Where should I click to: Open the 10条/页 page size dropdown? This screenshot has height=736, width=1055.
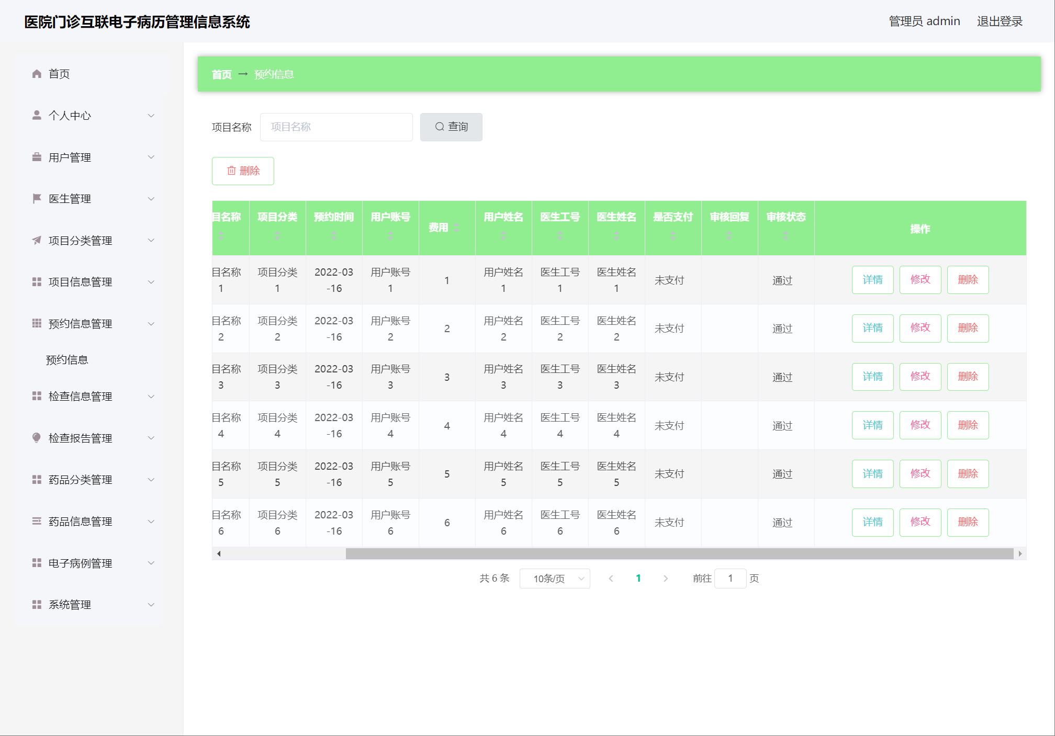pos(555,579)
